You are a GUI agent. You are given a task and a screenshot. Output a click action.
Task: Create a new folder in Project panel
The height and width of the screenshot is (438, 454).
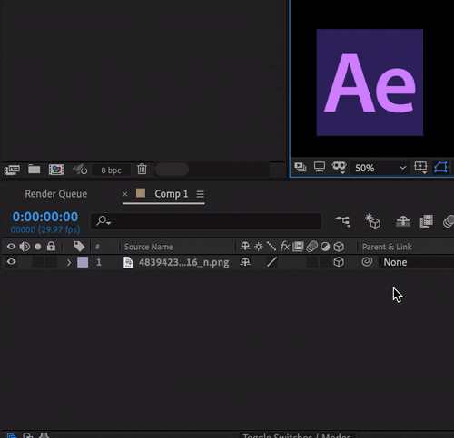(x=35, y=169)
